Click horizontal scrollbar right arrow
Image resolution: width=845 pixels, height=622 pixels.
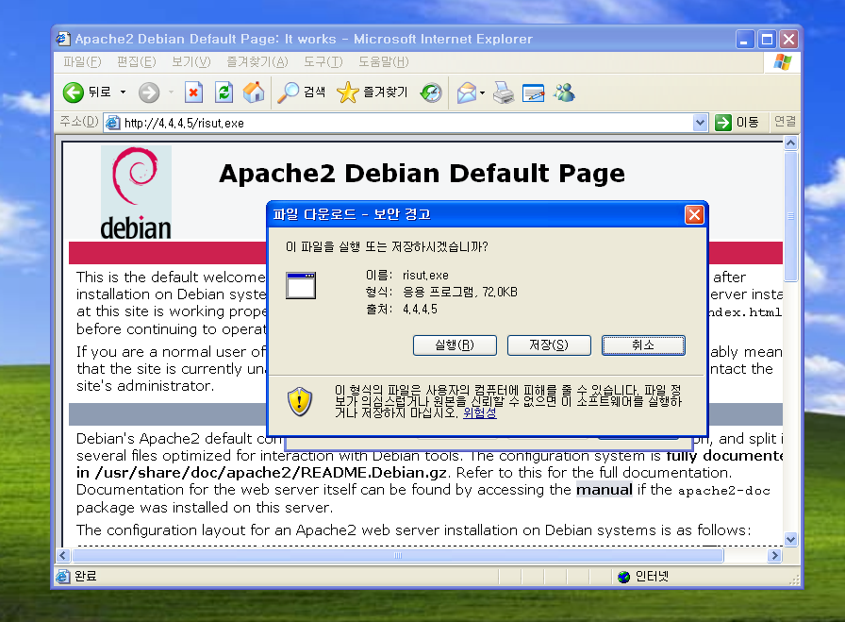(x=774, y=555)
